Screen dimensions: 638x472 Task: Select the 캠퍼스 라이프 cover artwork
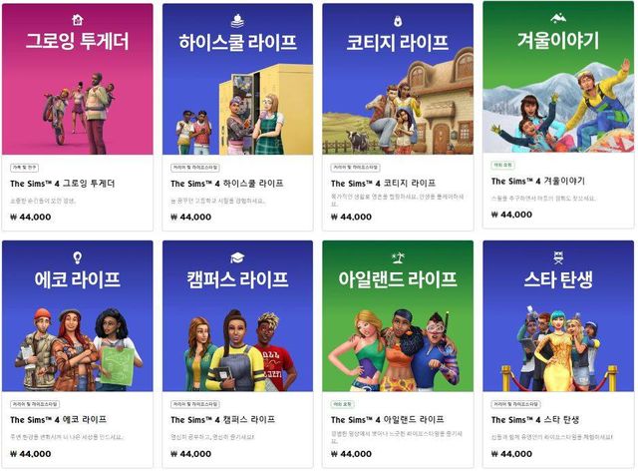pos(237,316)
